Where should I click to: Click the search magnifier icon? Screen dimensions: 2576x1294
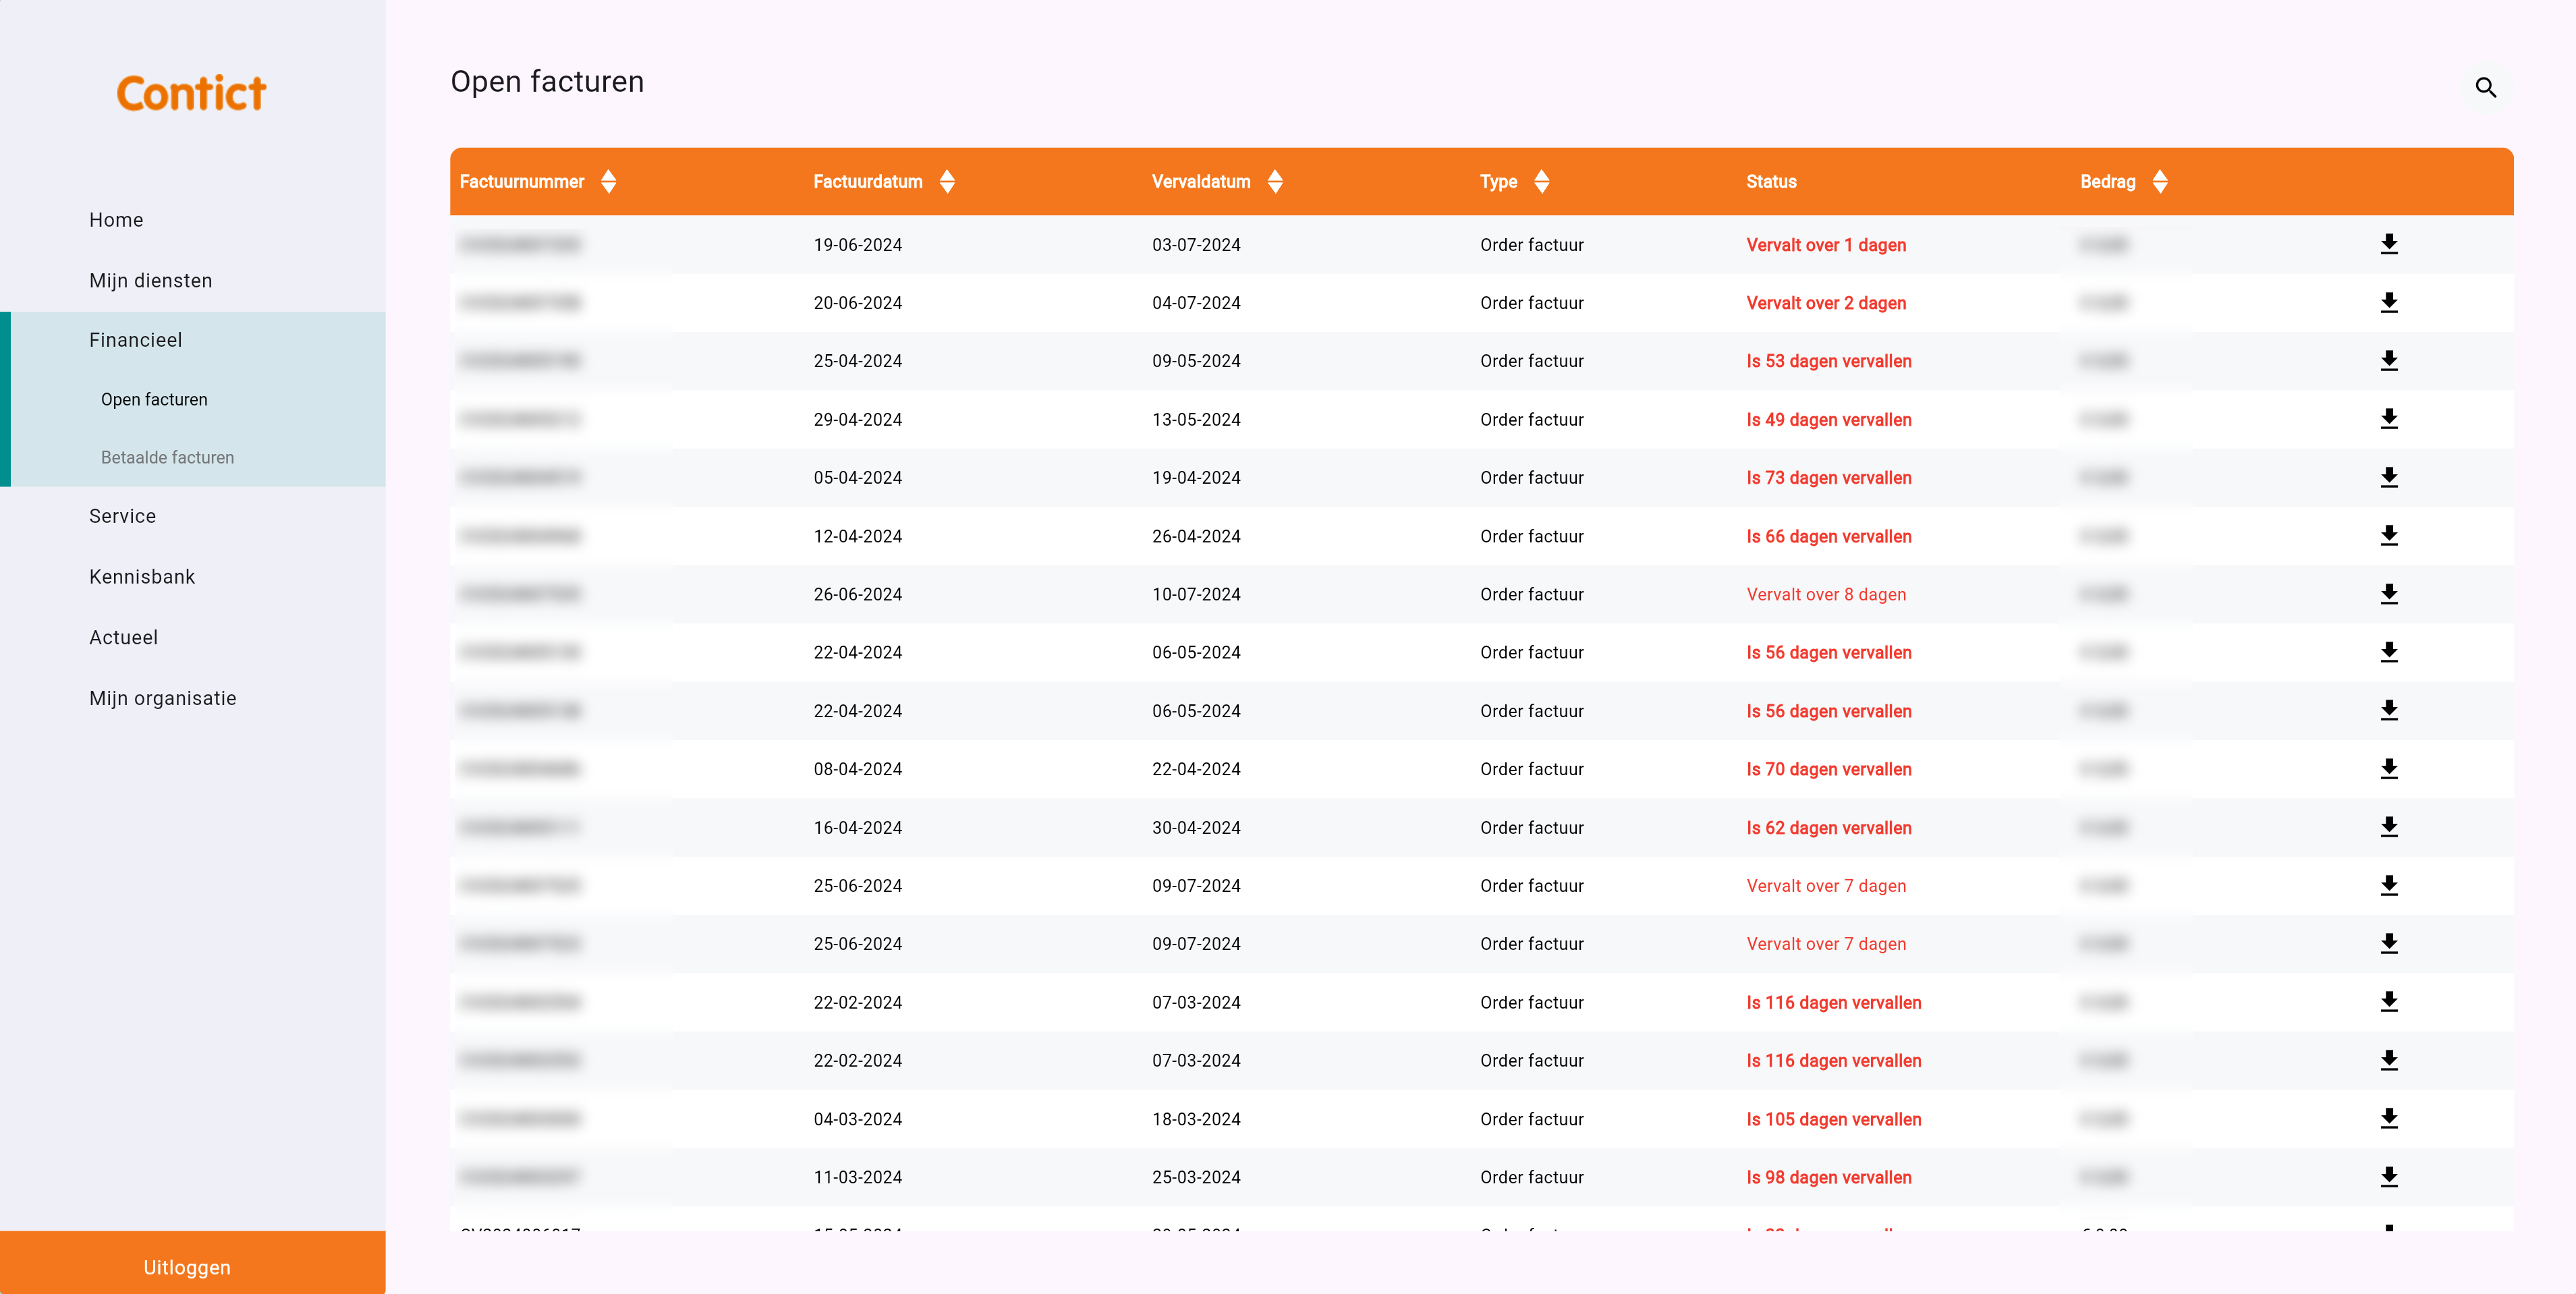[x=2485, y=88]
